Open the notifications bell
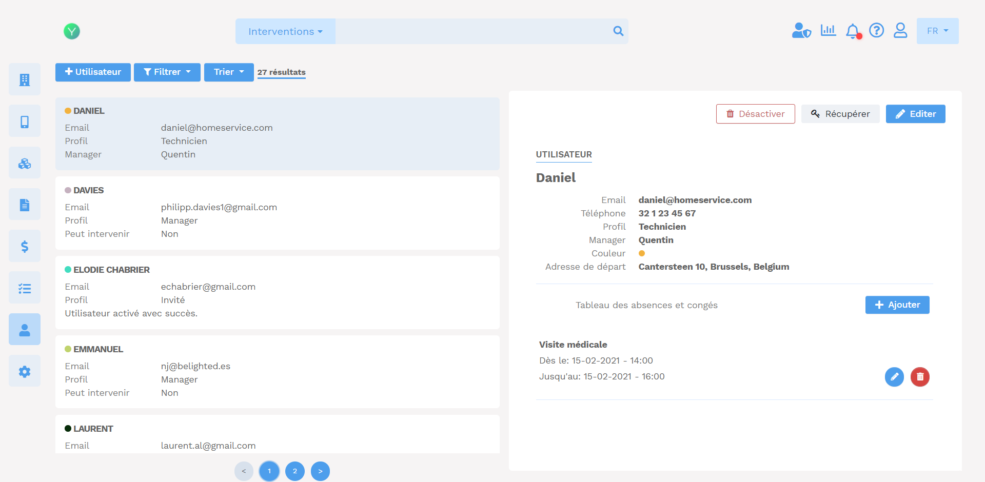The width and height of the screenshot is (985, 482). [852, 31]
